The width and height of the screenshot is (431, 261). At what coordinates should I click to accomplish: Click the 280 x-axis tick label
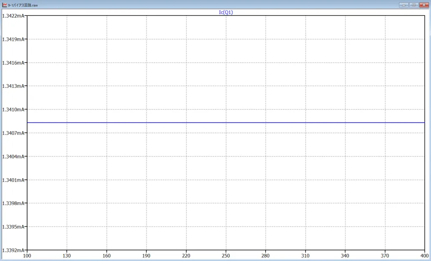click(266, 255)
